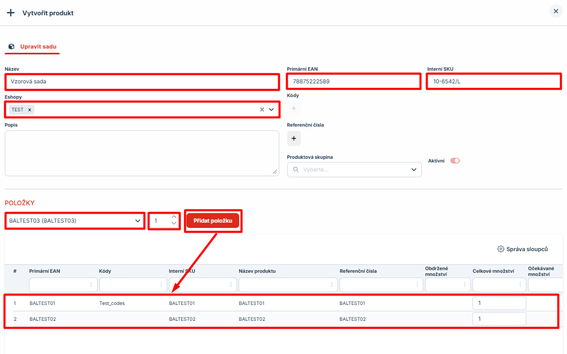567x354 pixels.
Task: Click filter menu dots in Název produktu column
Action: [x=332, y=285]
